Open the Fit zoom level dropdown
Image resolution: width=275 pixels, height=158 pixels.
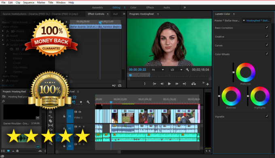[x=163, y=70]
